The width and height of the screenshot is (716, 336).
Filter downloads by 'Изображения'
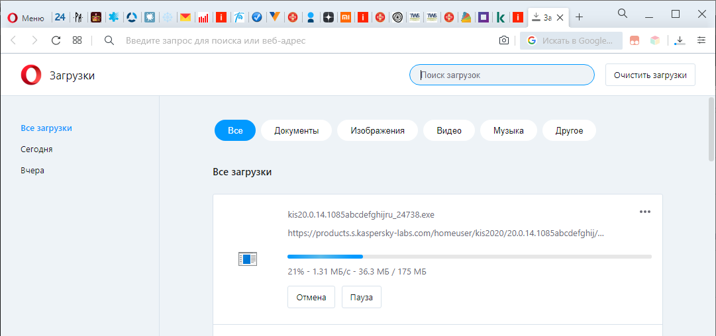coord(378,131)
